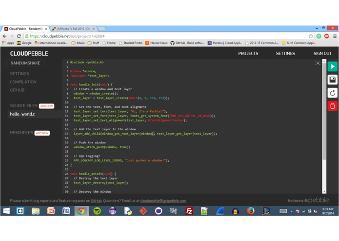Viewport: 339px width, 241px height.
Task: Reload the page in Chrome
Action: tap(19, 36)
